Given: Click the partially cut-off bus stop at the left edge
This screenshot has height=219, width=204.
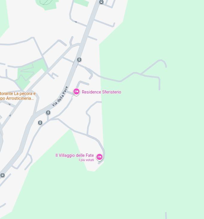Looking at the screenshot, I should click(x=2, y=175).
